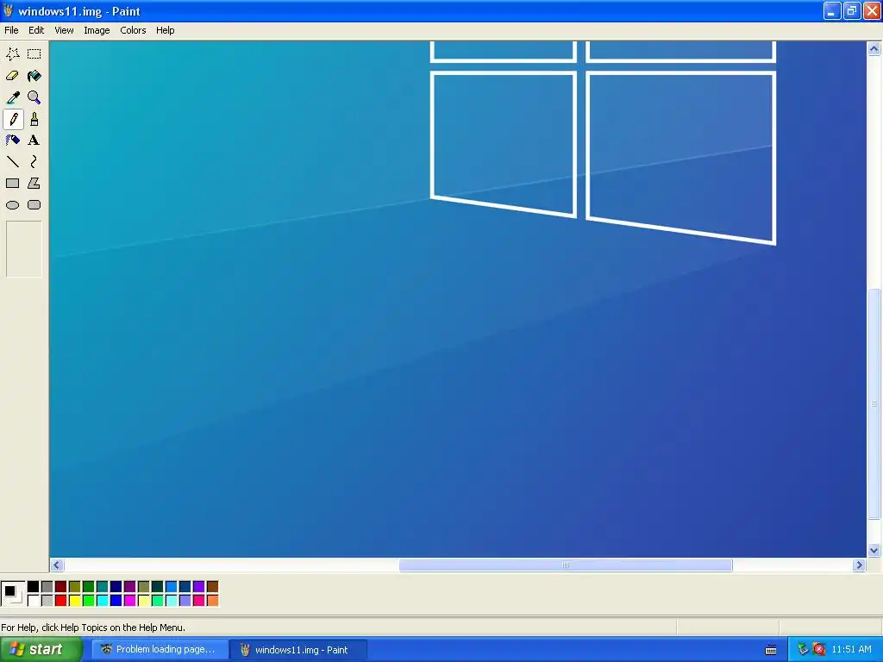This screenshot has height=662, width=883.
Task: Choose the dark red color swatch
Action: pyautogui.click(x=61, y=587)
